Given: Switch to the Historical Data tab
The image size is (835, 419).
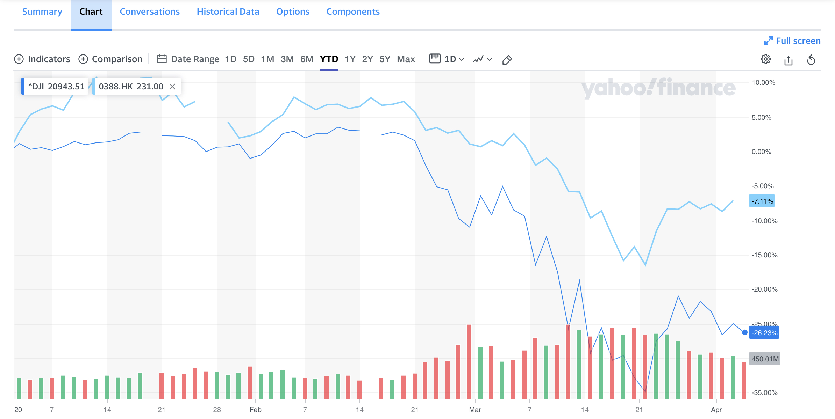Looking at the screenshot, I should click(228, 12).
